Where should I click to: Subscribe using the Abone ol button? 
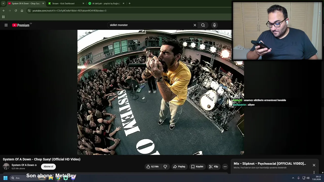[x=48, y=167]
